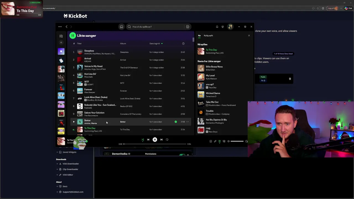Delete the Public voice with trash icon
This screenshot has height=199, width=354.
pyautogui.click(x=290, y=79)
